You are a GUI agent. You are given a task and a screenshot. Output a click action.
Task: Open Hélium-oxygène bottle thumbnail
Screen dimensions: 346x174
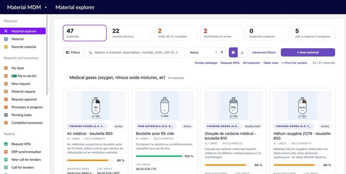click(x=302, y=106)
